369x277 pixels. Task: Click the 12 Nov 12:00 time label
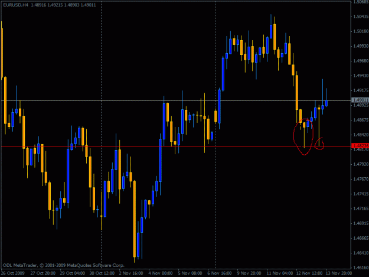click(309, 273)
